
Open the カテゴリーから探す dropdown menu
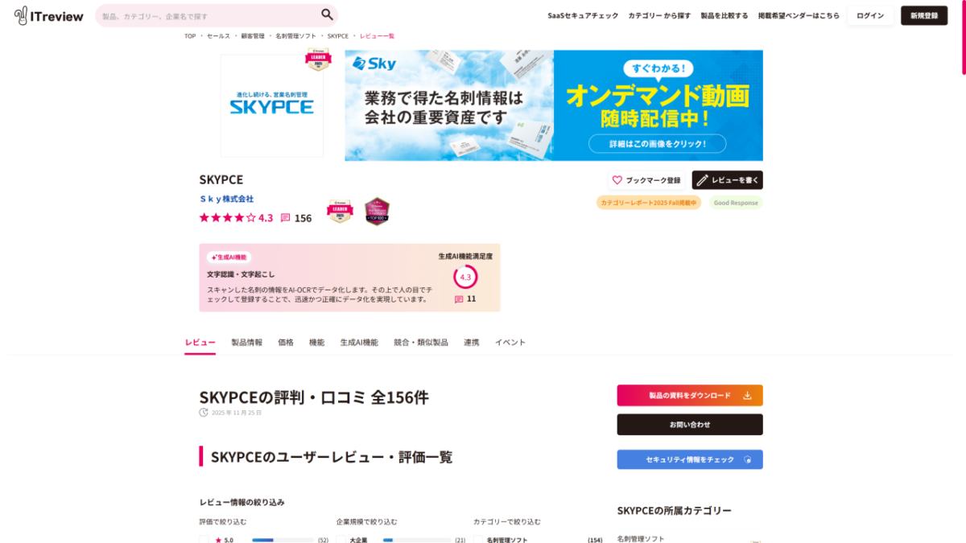click(659, 14)
